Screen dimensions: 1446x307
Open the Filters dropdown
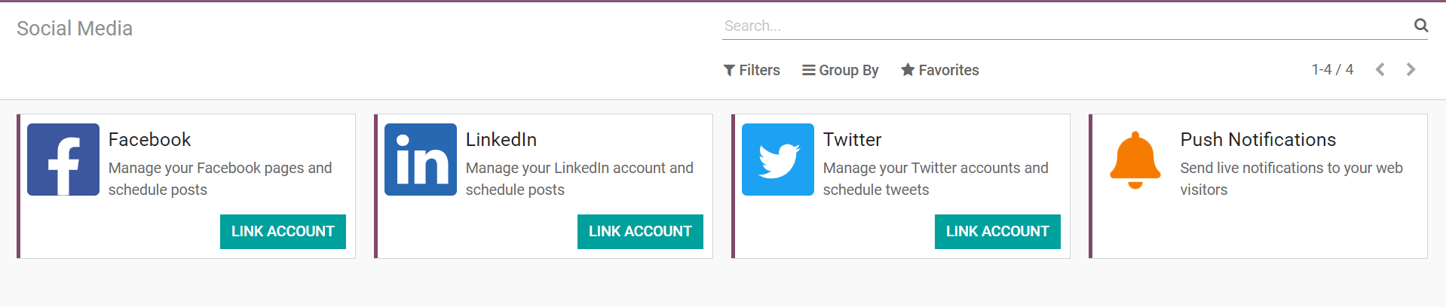[752, 70]
